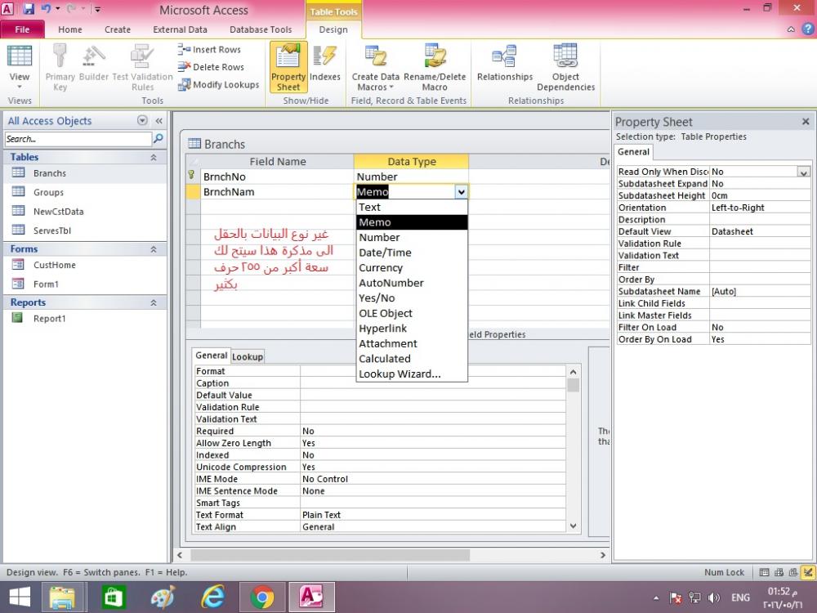Choose Number from the data type list
The width and height of the screenshot is (817, 613).
[x=412, y=237]
